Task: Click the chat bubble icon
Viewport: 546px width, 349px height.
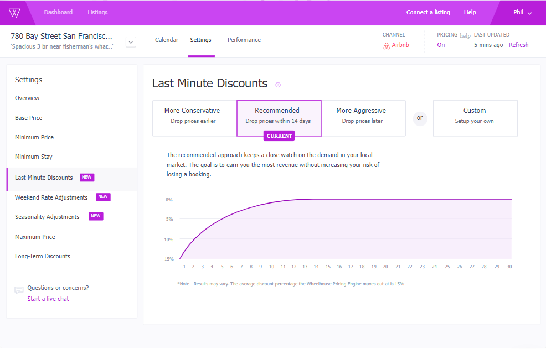Action: pos(19,290)
